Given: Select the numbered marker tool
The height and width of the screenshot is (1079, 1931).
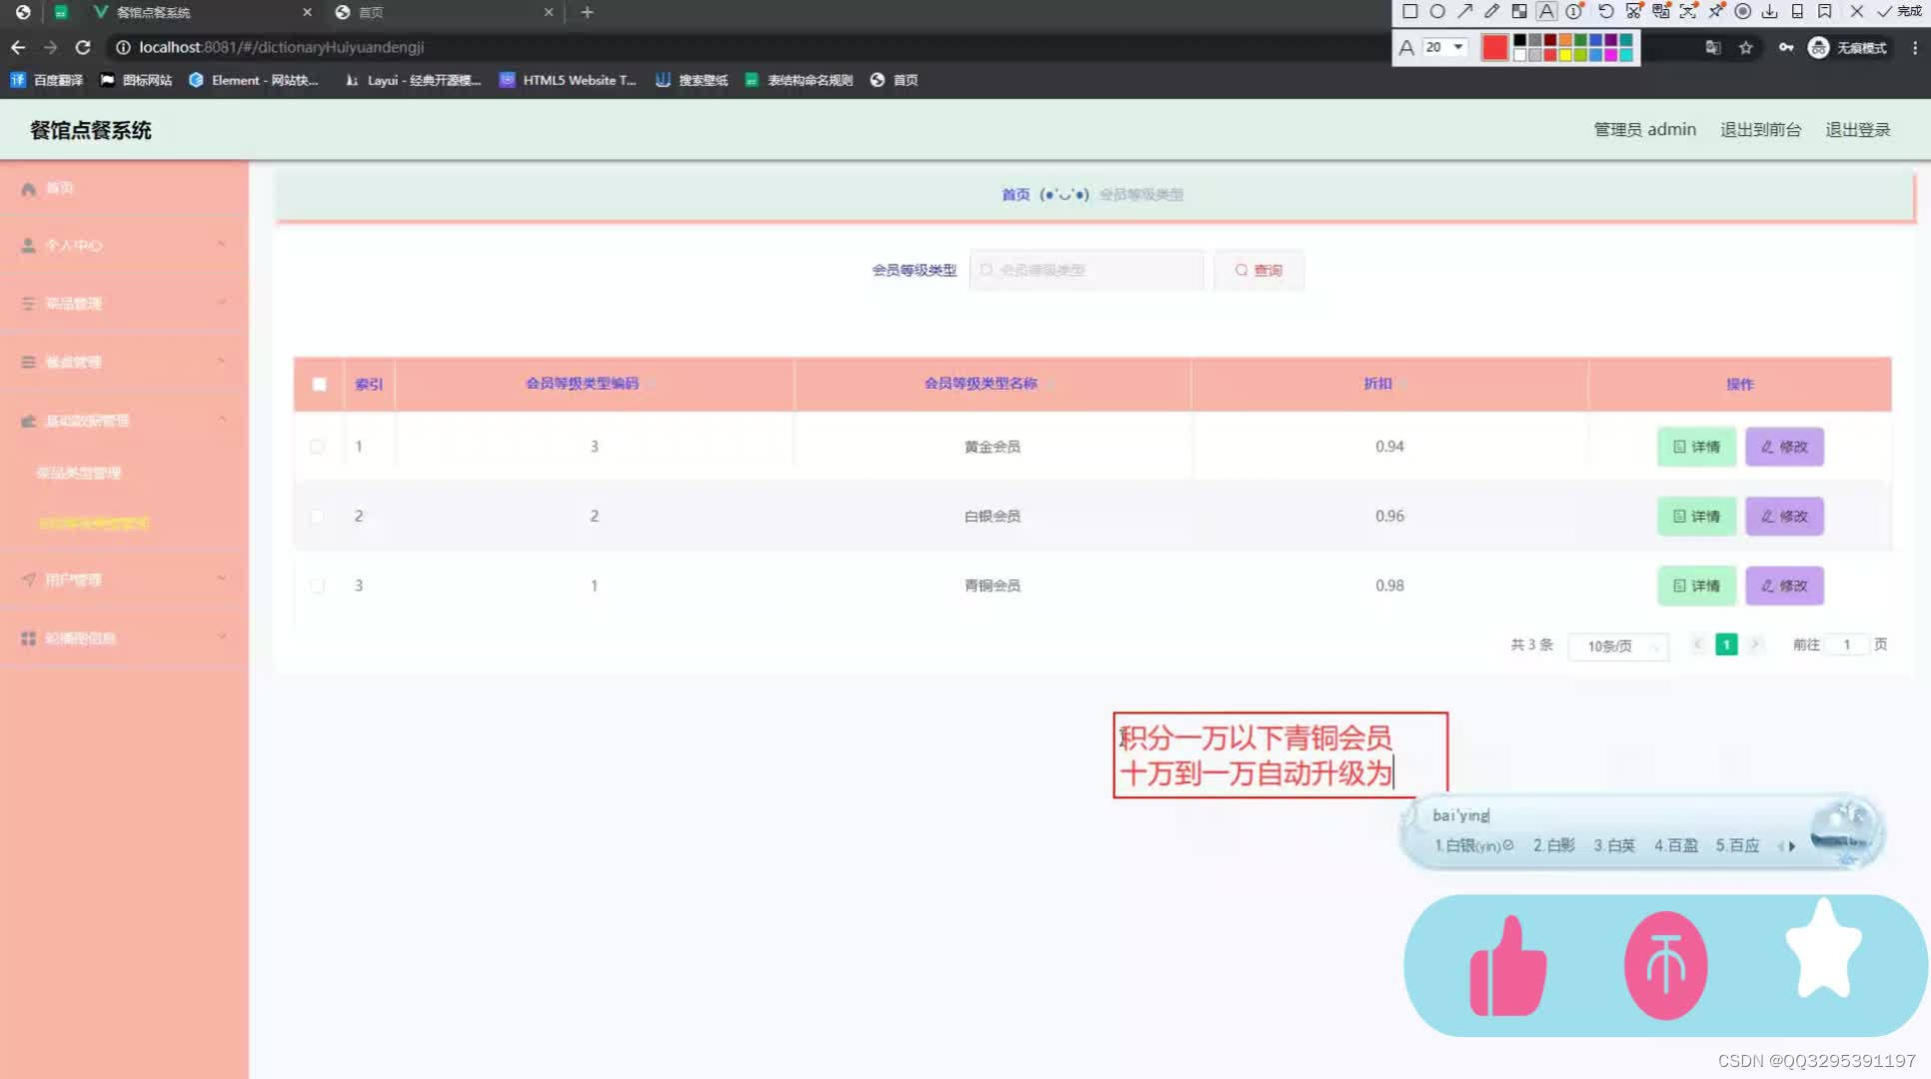Looking at the screenshot, I should click(1574, 12).
